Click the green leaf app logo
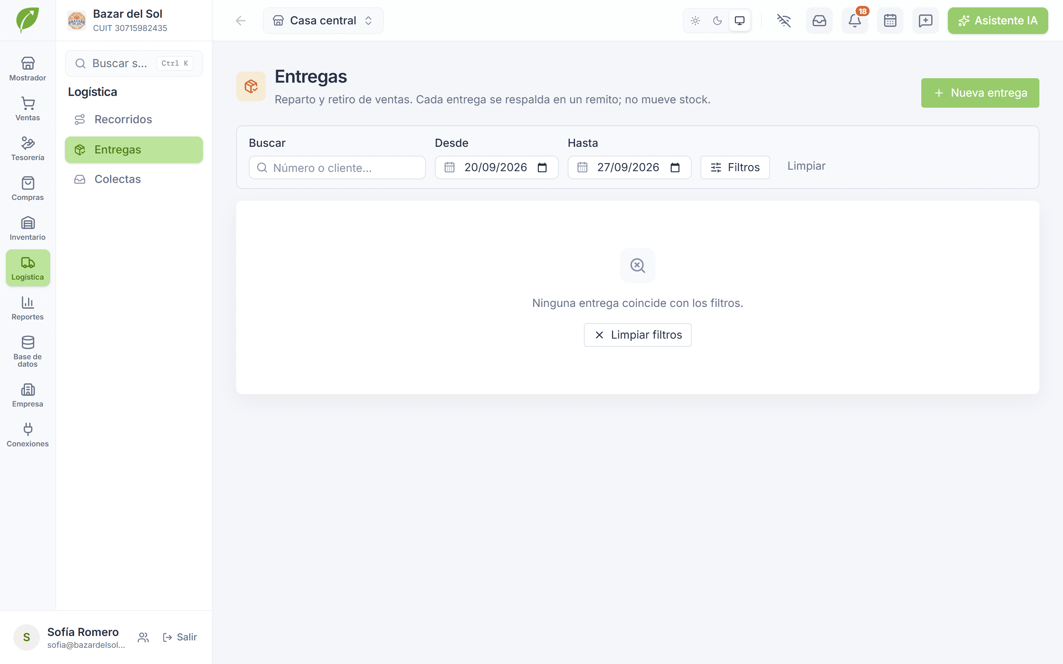 pos(28,20)
